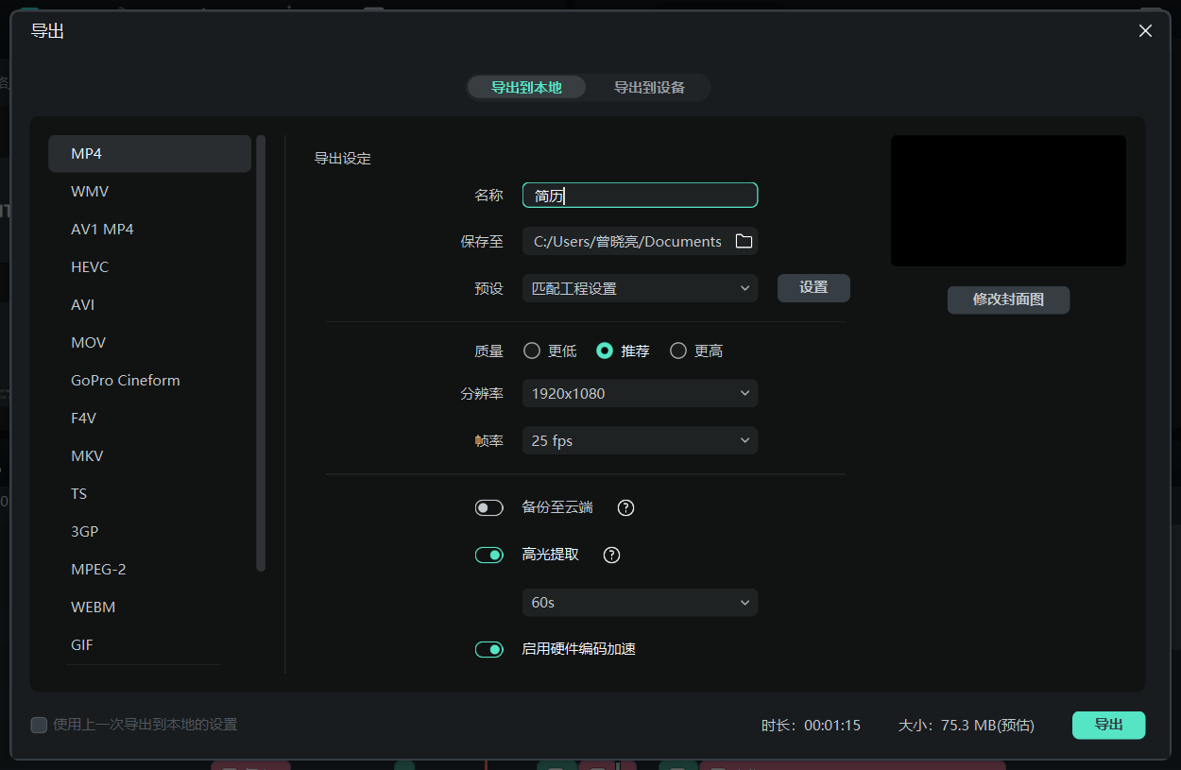
Task: Open the 60s highlight duration dropdown
Action: 640,602
